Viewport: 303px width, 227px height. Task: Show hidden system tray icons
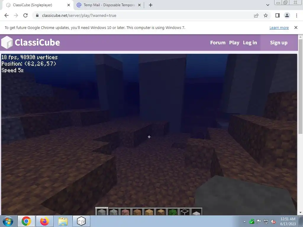coord(244,221)
